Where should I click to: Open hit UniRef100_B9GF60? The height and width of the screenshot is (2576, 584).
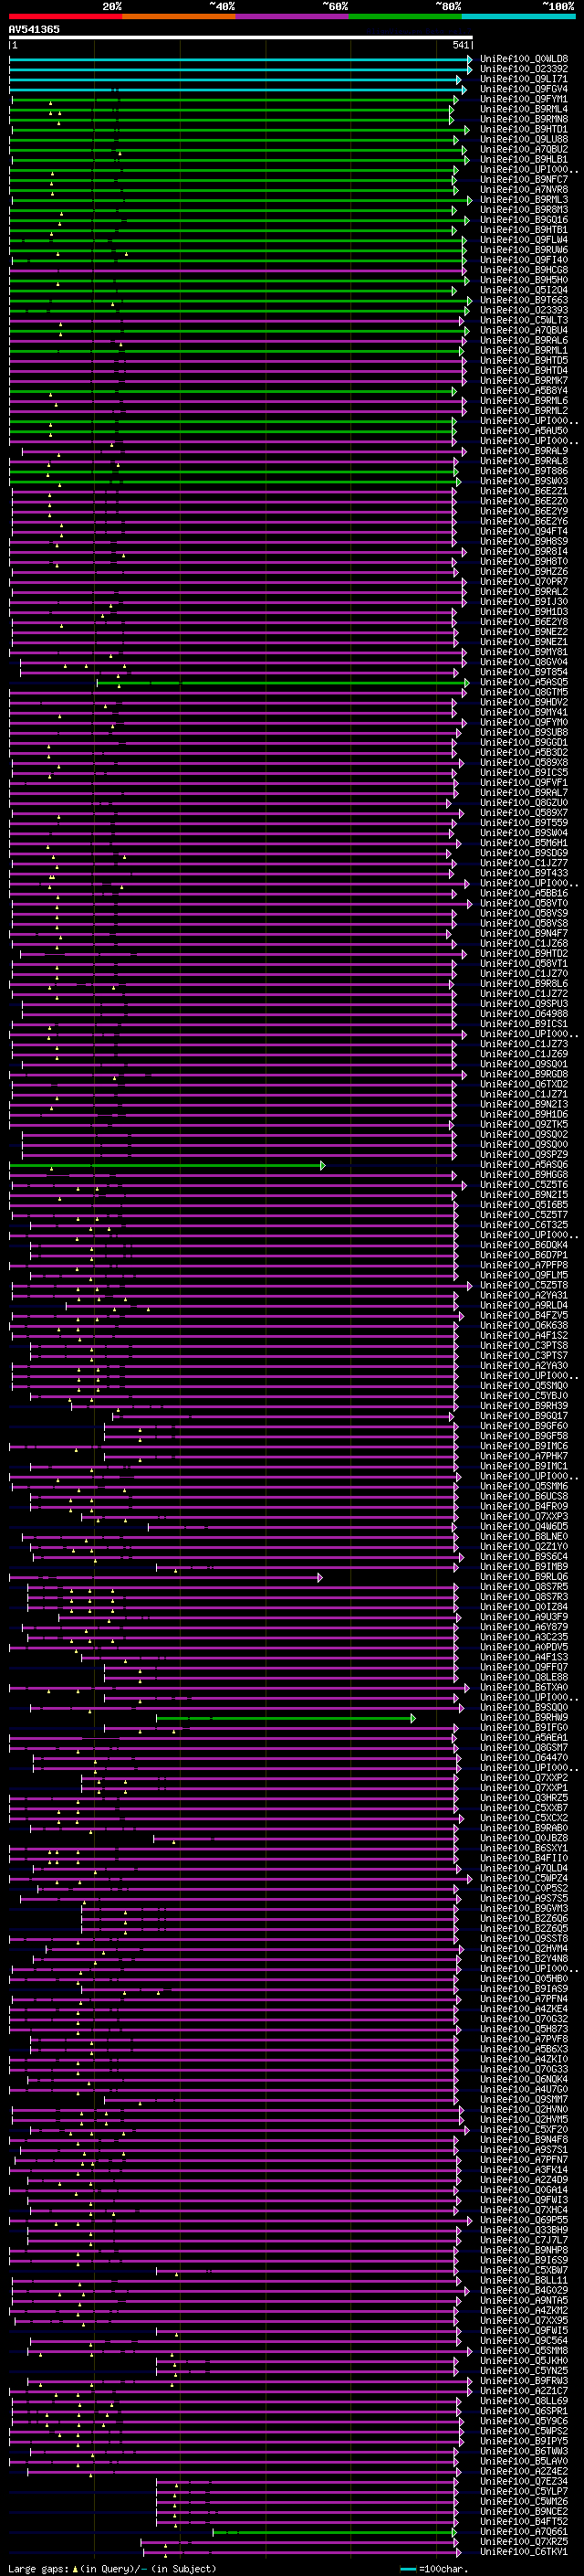523,1426
